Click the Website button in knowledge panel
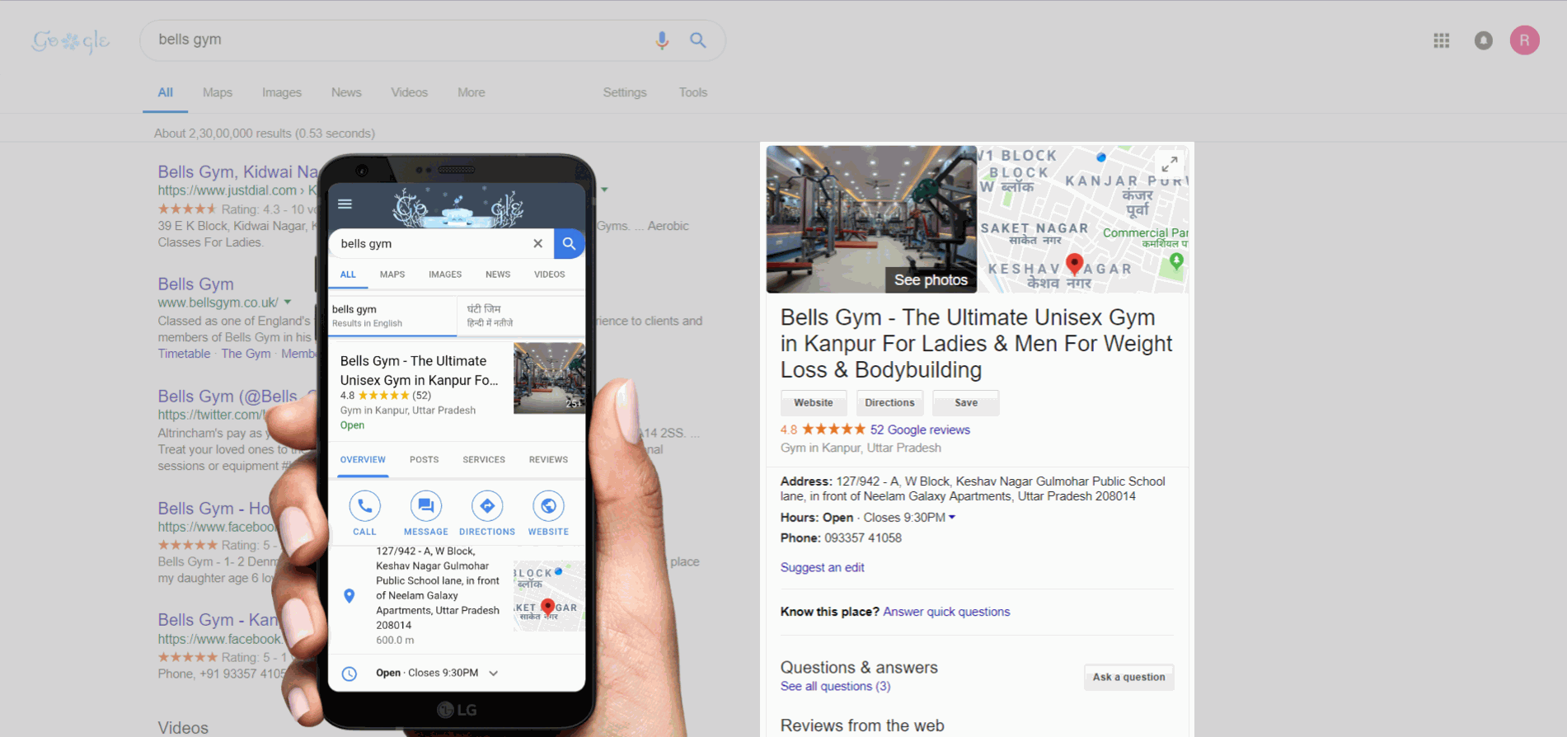This screenshot has height=737, width=1567. [x=814, y=403]
